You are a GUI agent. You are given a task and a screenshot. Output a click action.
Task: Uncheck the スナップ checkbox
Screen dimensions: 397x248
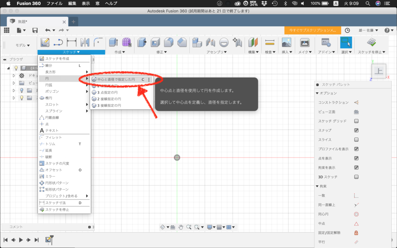point(356,130)
